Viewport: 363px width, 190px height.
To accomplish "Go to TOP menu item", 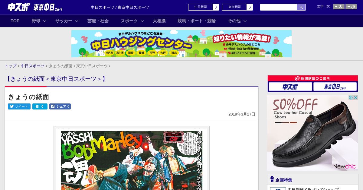I will (15, 21).
